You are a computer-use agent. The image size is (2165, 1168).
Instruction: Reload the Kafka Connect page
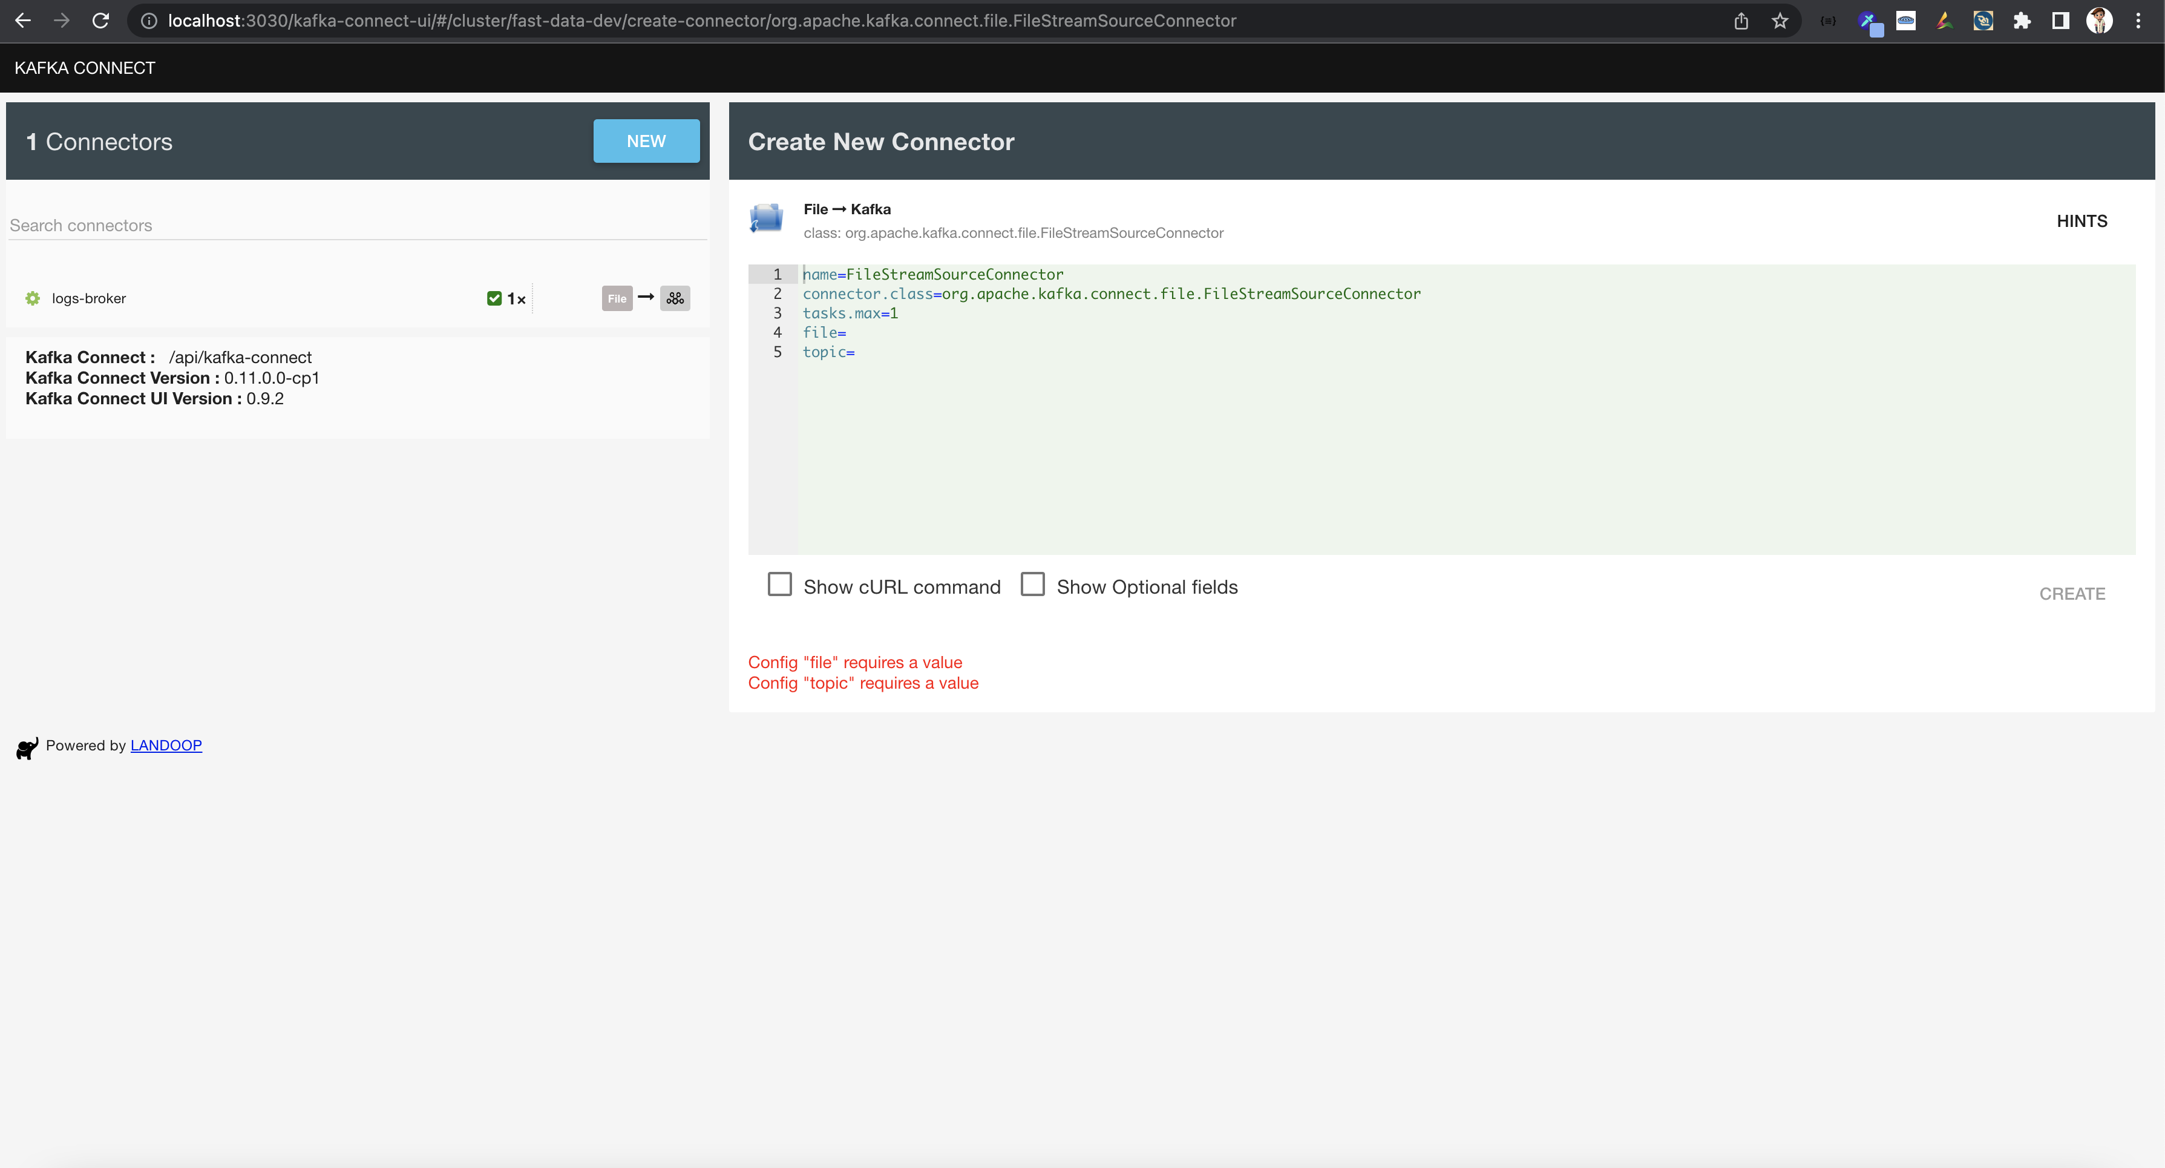pos(101,21)
